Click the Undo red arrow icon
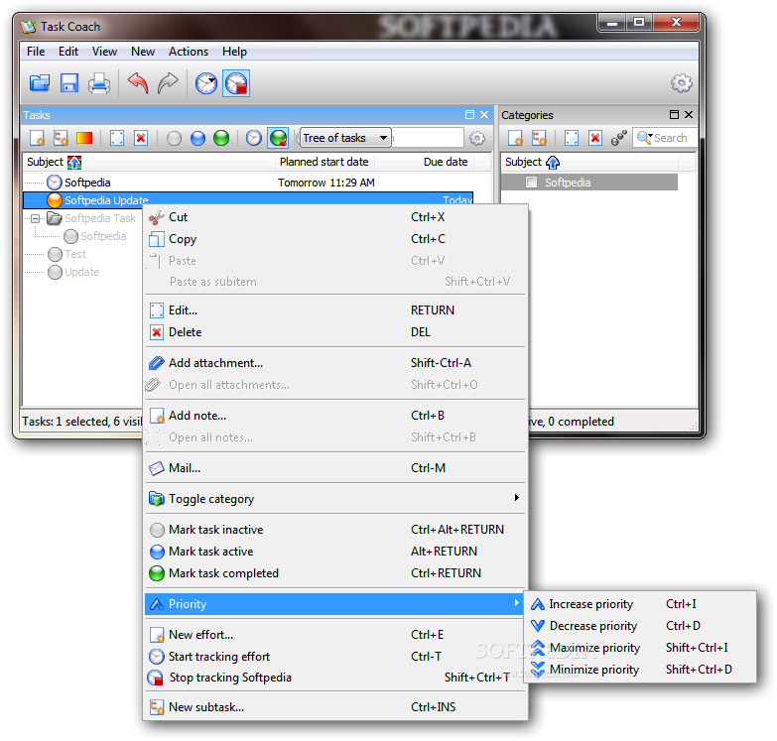The height and width of the screenshot is (741, 777). tap(138, 82)
